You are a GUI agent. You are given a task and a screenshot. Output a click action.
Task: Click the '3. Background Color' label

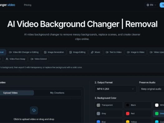[105, 98]
